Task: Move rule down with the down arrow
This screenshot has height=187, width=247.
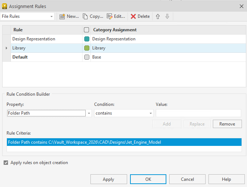Action: click(x=167, y=16)
